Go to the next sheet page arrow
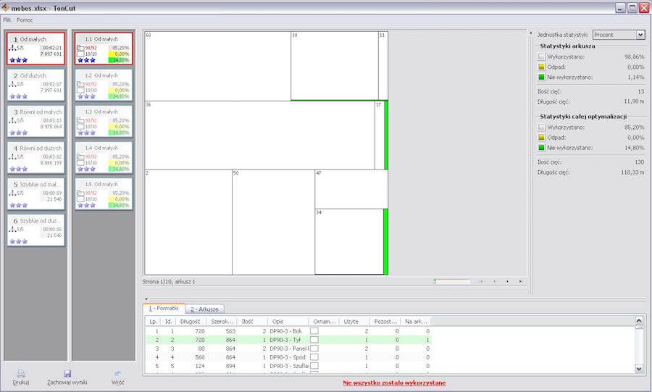Screen dimensions: 652x392 507,281
